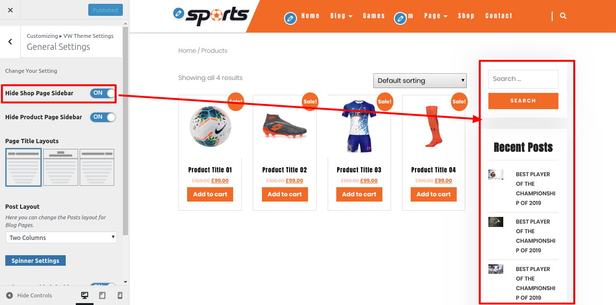Click the Hide Controls arrow icon

(9, 295)
